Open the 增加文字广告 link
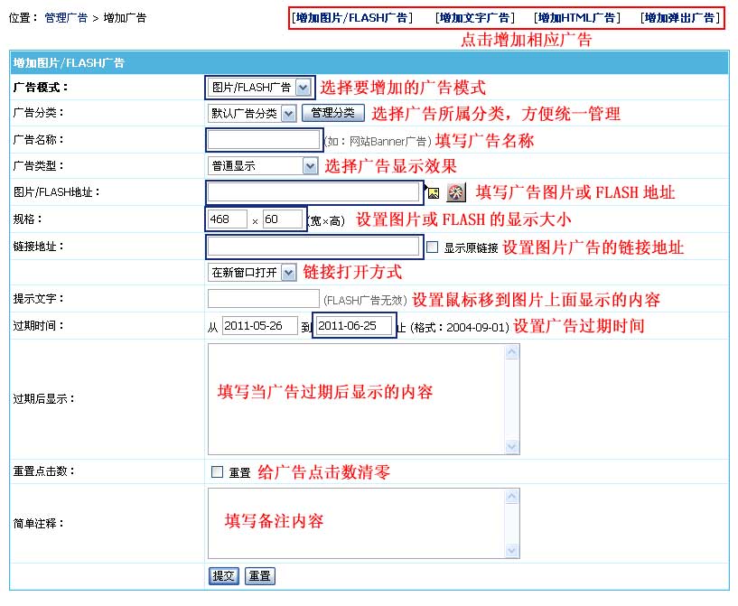The width and height of the screenshot is (738, 606). tap(474, 17)
